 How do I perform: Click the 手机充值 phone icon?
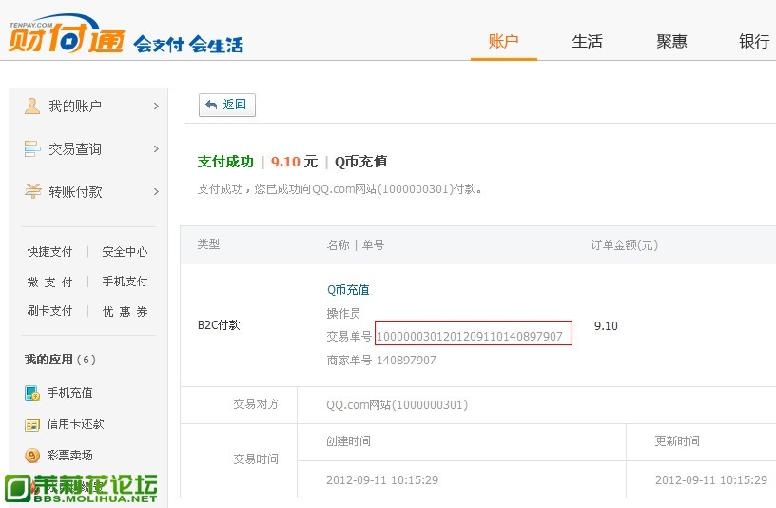(32, 393)
